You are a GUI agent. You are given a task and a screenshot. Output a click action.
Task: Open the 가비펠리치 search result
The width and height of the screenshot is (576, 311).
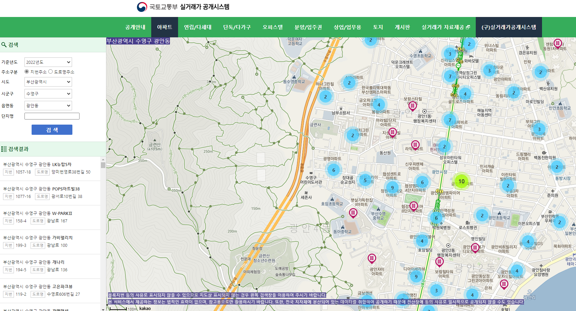(50, 242)
